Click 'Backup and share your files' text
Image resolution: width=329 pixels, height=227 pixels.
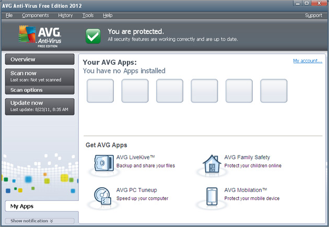point(146,165)
